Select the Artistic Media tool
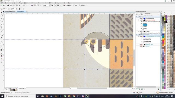Screen dimensions: 175x98 1,27
